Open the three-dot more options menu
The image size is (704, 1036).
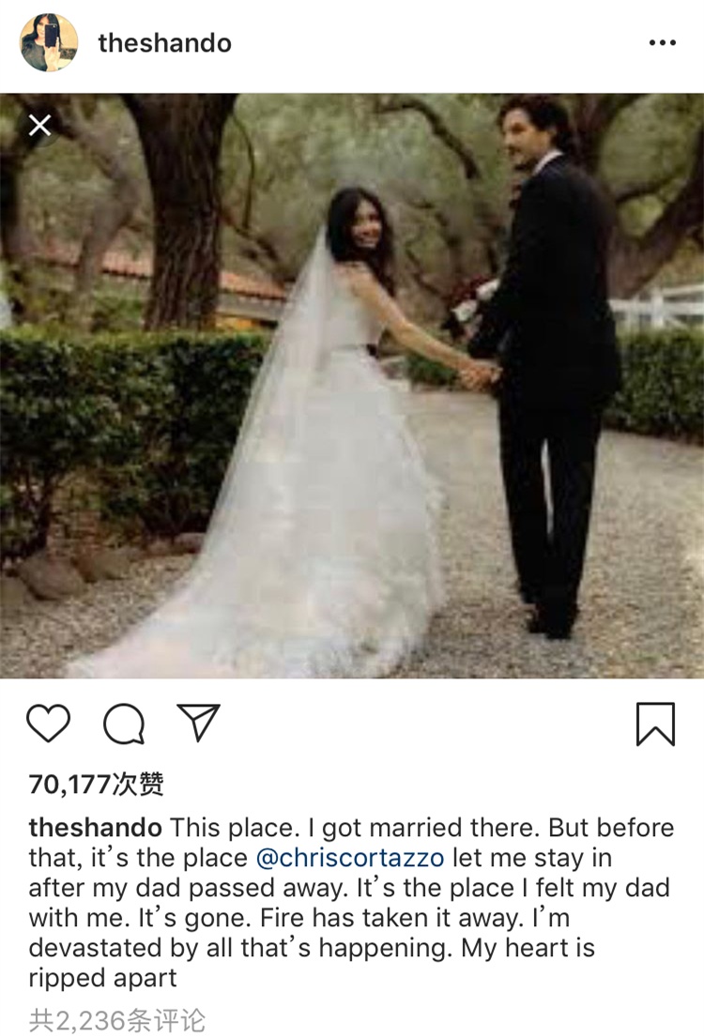(x=663, y=43)
